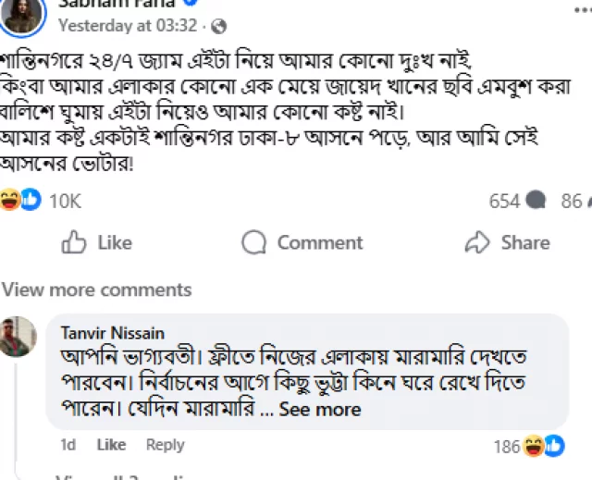Like Tanvir Nissain's comment
The width and height of the screenshot is (592, 480).
(x=111, y=445)
